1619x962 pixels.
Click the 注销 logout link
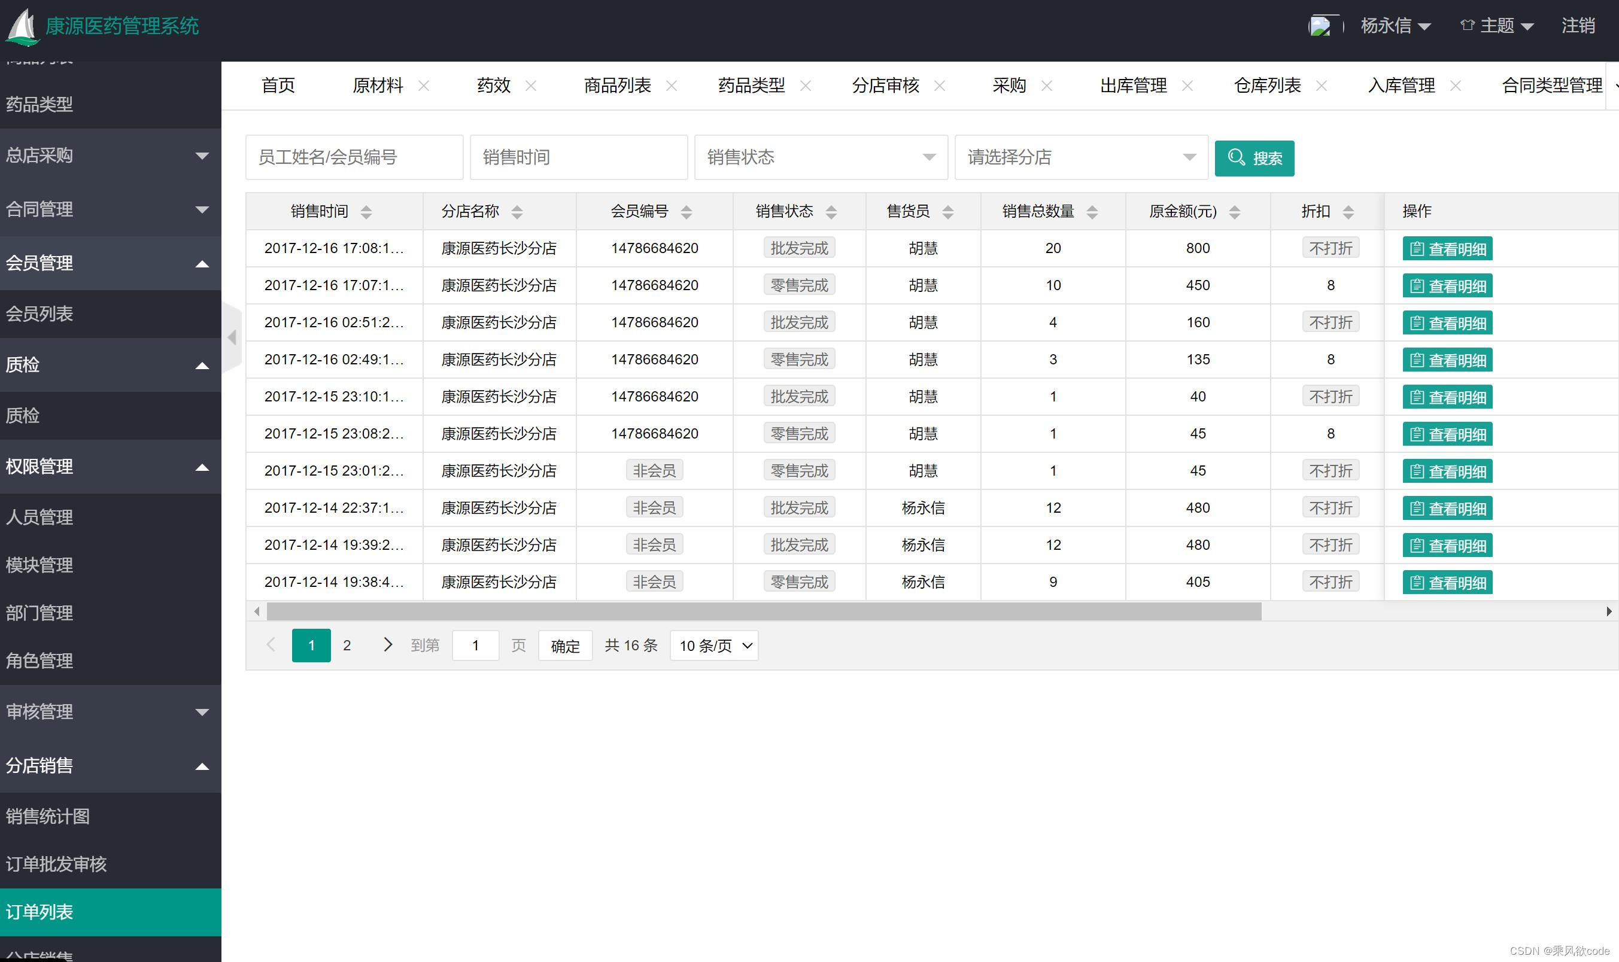pyautogui.click(x=1577, y=26)
